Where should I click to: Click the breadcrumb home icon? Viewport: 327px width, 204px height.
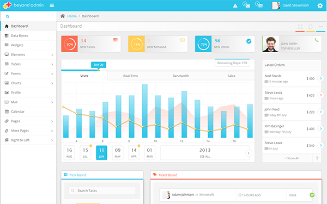(63, 16)
